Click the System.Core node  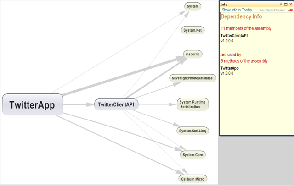[193, 155]
